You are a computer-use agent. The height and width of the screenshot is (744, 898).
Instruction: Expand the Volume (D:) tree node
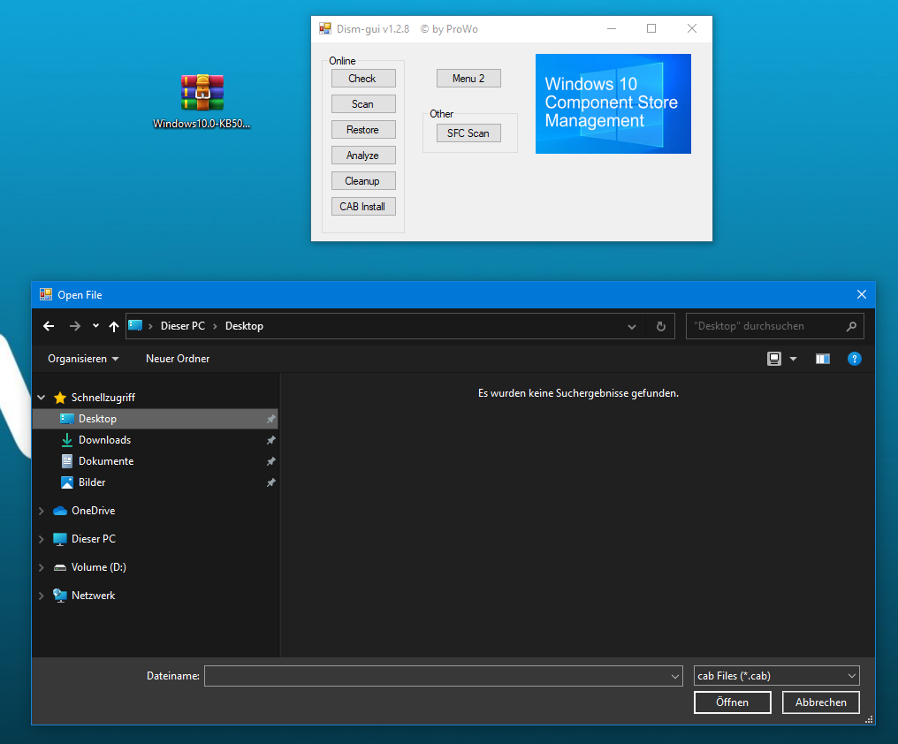tap(42, 567)
